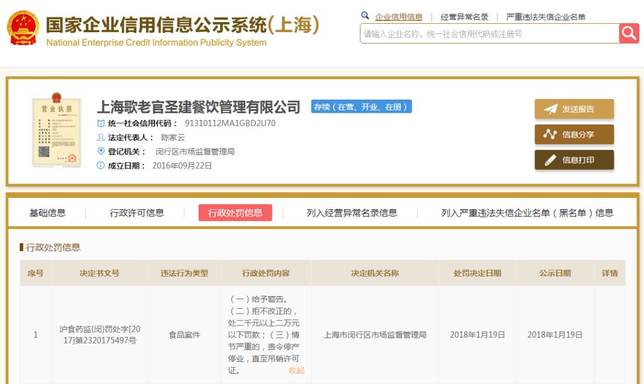Select the 行政处罚信息 tab
The height and width of the screenshot is (384, 644).
click(235, 213)
